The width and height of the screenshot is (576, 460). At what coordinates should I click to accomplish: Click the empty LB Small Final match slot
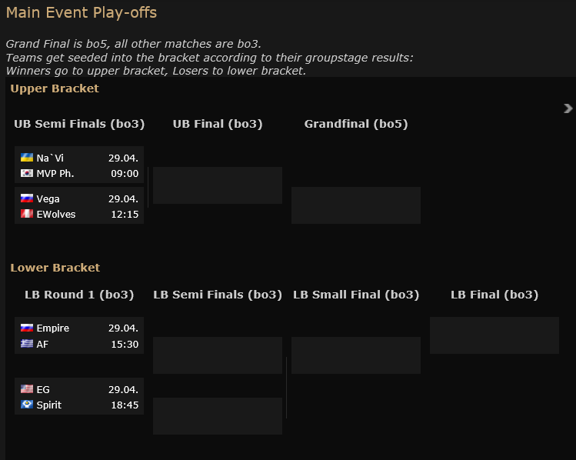coord(356,355)
